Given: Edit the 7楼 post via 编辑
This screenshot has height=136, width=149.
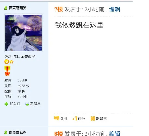Looking at the screenshot, I should [x=115, y=9].
